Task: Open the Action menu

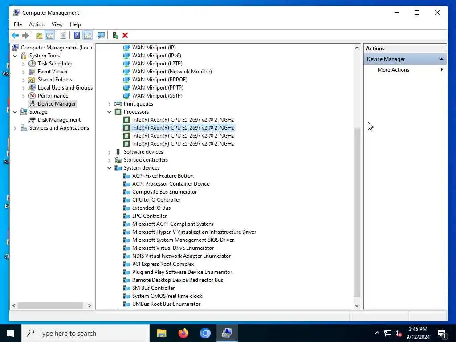Action: pyautogui.click(x=37, y=24)
